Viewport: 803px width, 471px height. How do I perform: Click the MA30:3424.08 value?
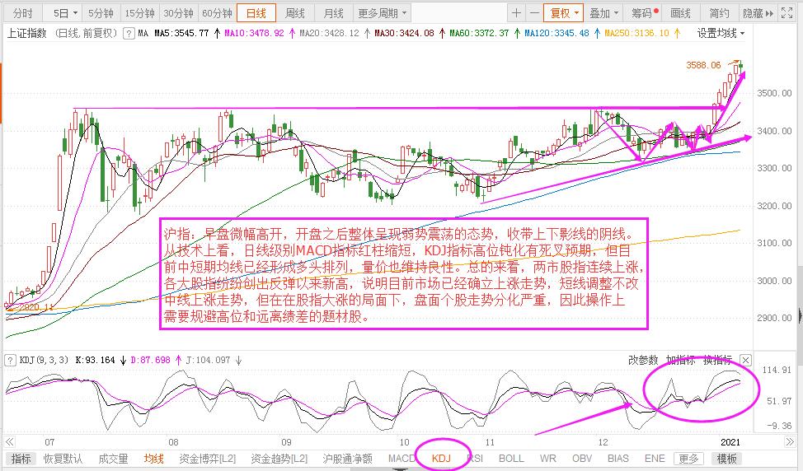[x=404, y=33]
